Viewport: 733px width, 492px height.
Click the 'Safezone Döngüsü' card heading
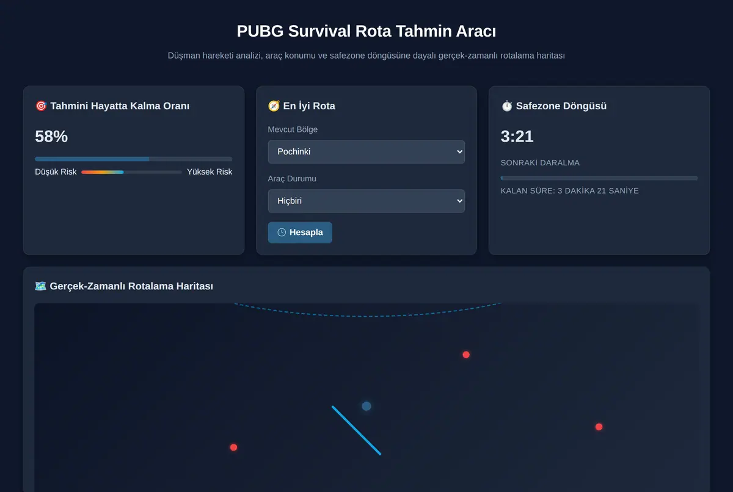(x=561, y=106)
